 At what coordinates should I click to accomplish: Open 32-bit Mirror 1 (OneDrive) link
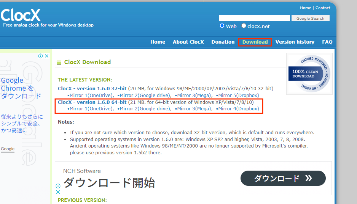tap(90, 96)
